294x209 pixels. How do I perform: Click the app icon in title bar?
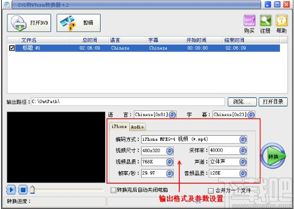click(7, 5)
